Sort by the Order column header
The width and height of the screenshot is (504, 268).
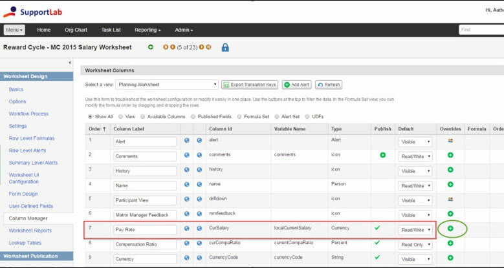97,129
